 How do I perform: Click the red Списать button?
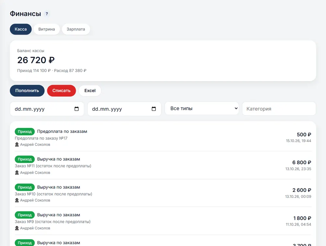pyautogui.click(x=61, y=91)
